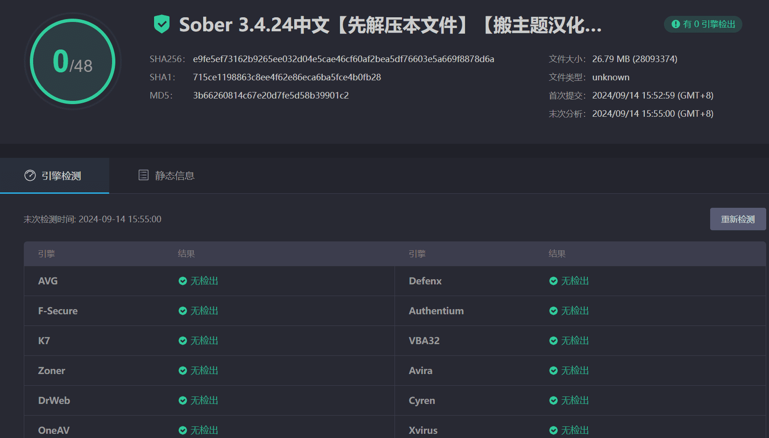Image resolution: width=769 pixels, height=438 pixels.
Task: Click the green check icon in the Avira row
Action: 553,371
